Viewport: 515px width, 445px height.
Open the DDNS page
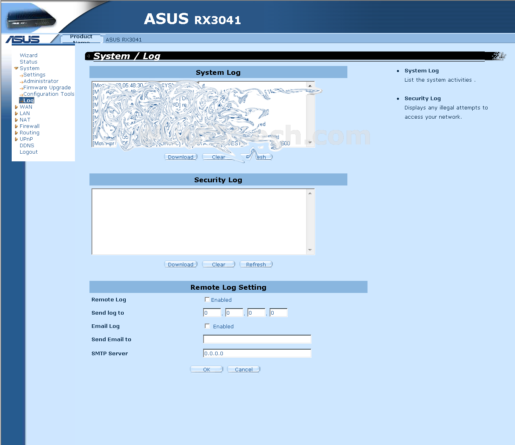[x=27, y=146]
